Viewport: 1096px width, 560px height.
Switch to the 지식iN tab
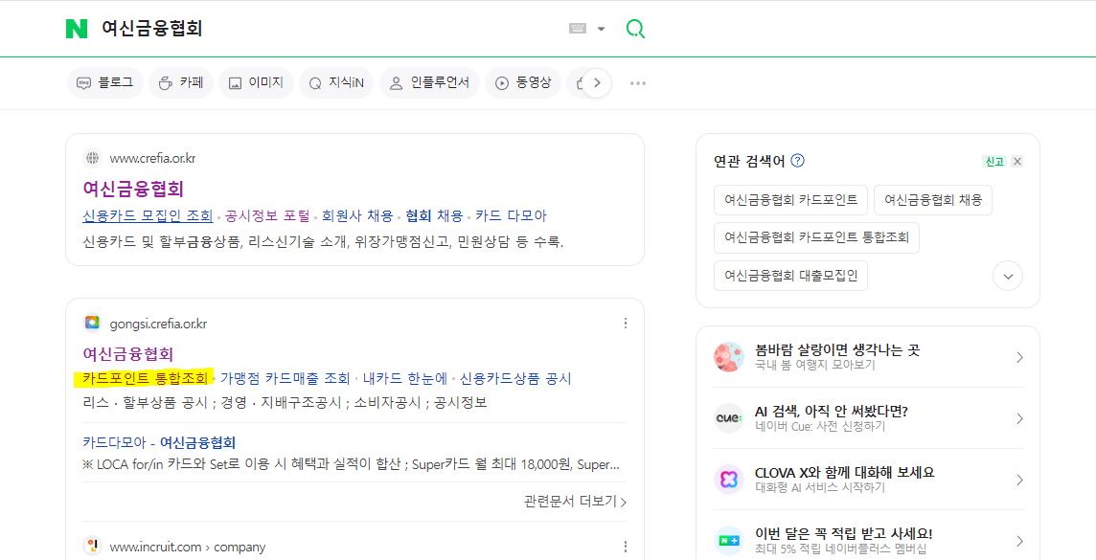pyautogui.click(x=336, y=83)
